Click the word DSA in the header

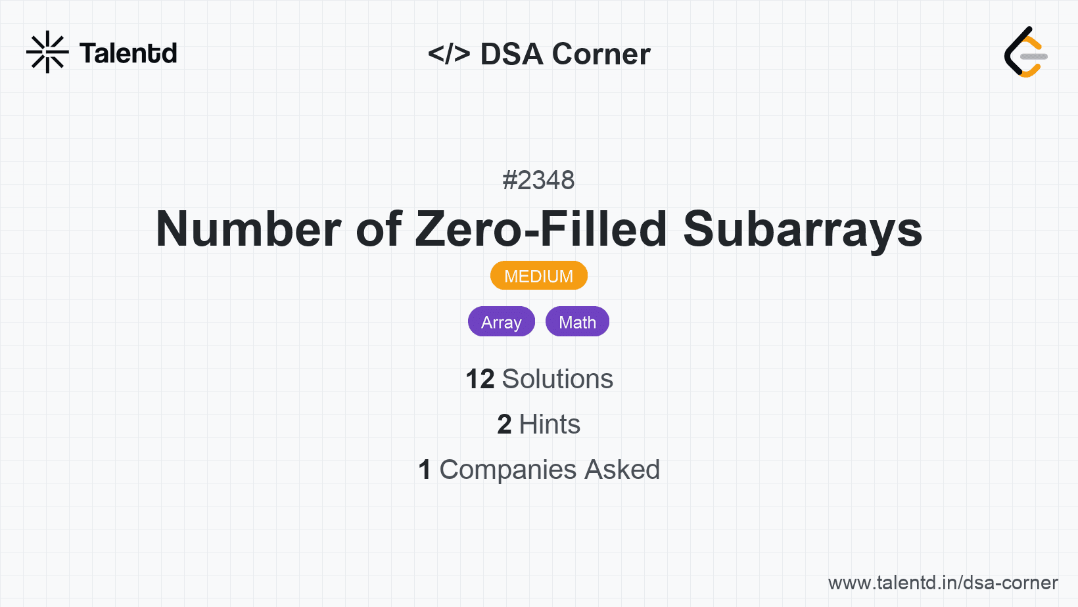pos(511,54)
